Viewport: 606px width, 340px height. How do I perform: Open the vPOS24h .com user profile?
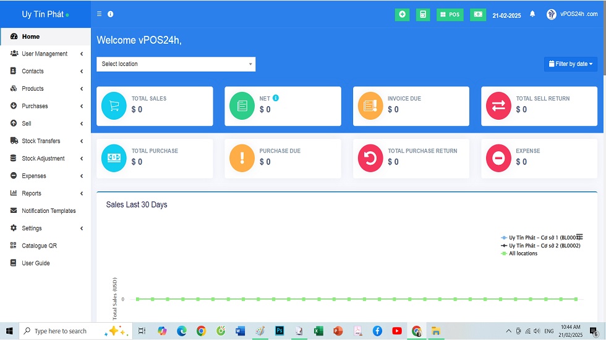[572, 14]
